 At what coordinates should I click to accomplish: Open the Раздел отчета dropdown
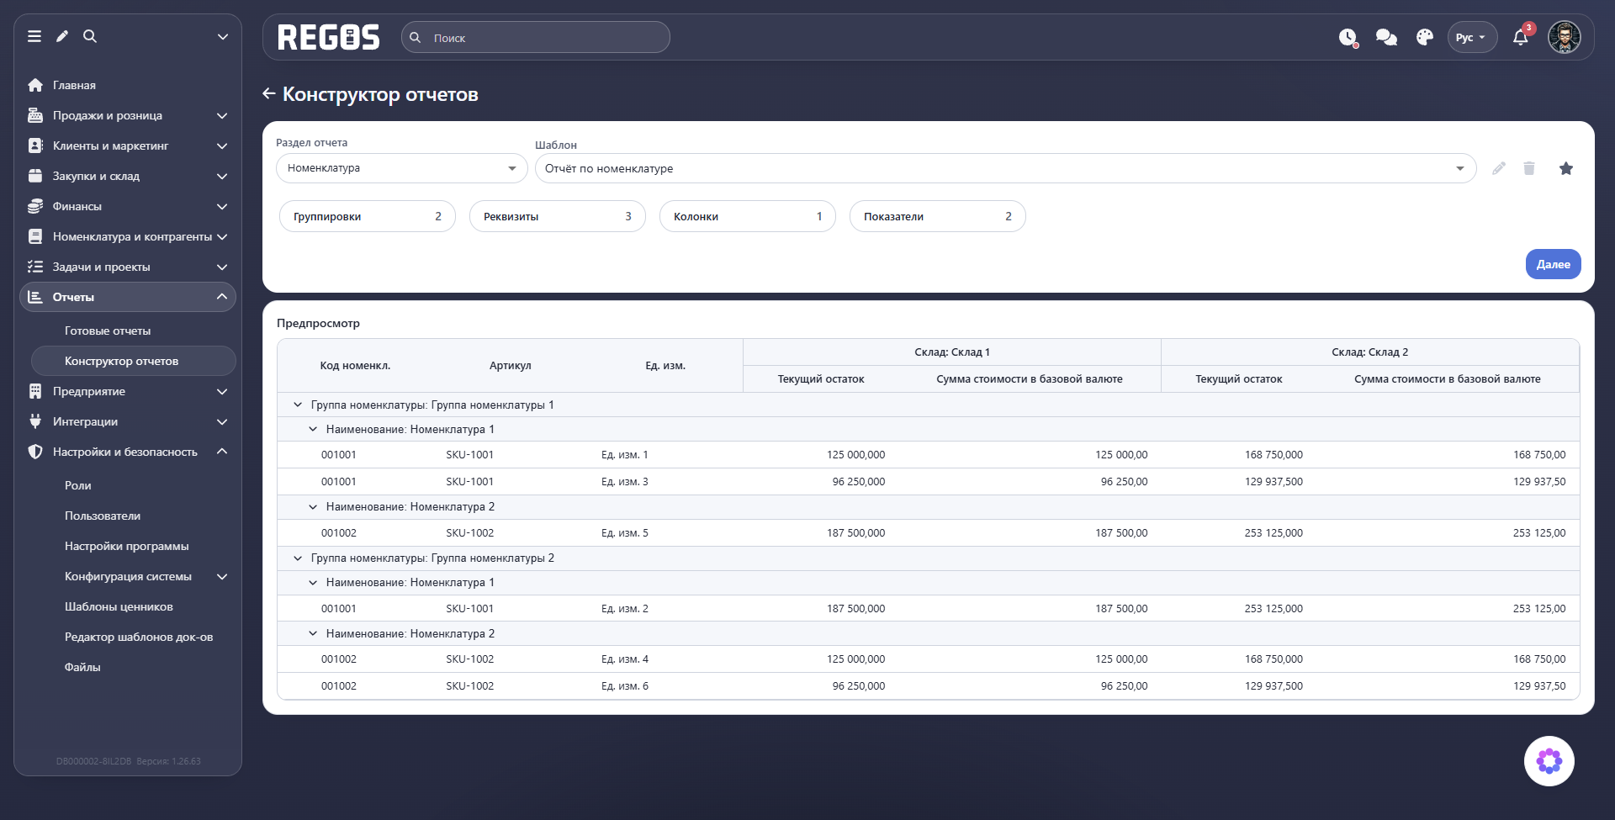point(402,168)
